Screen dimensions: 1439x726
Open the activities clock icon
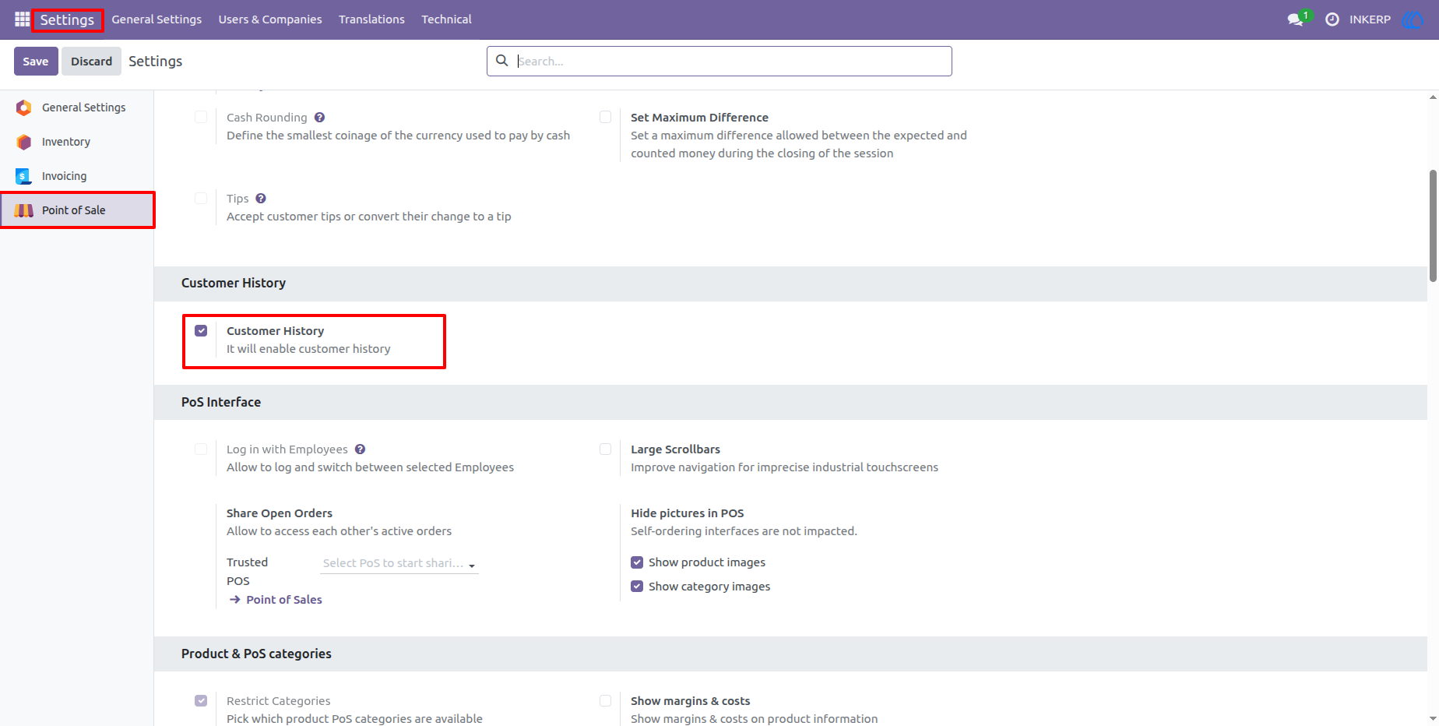tap(1332, 19)
